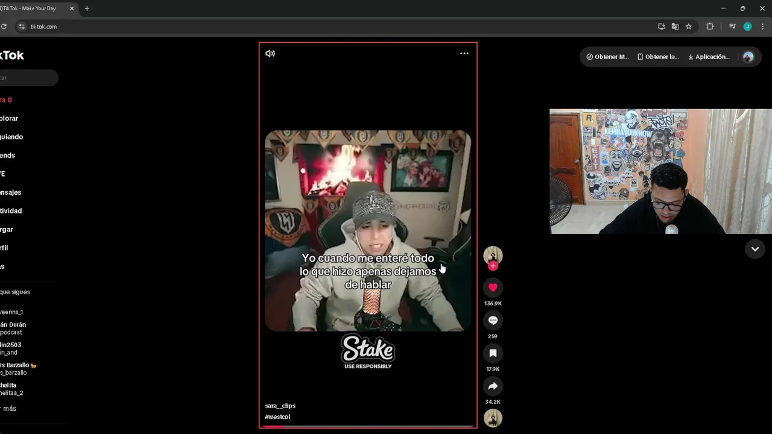This screenshot has height=434, width=772.
Task: Open followed account ending lin2503
Action: click(x=10, y=349)
